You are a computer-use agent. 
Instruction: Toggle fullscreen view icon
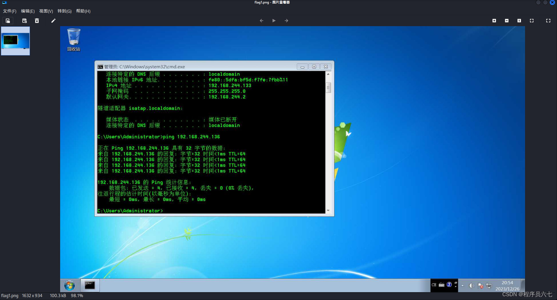pyautogui.click(x=548, y=21)
